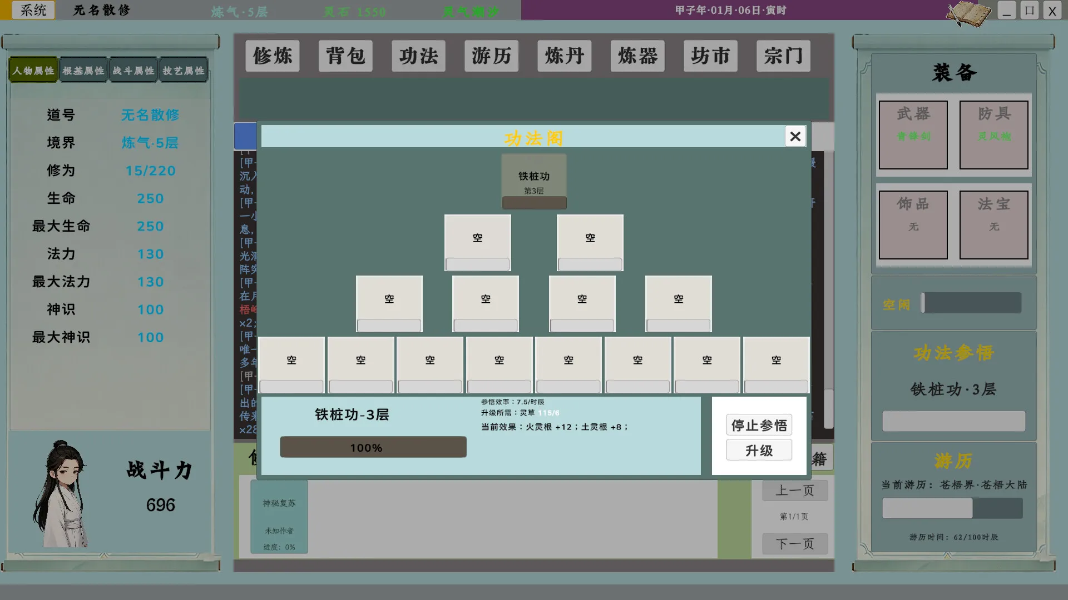Open the 功法 panel

(x=418, y=56)
